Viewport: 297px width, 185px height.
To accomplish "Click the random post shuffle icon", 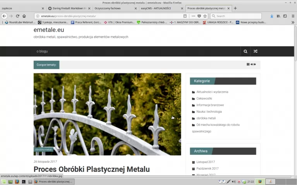I will point(255,51).
